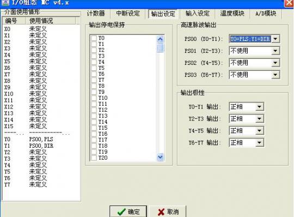Check the Y12 output hold box
The width and height of the screenshot is (294, 217).
click(x=94, y=110)
